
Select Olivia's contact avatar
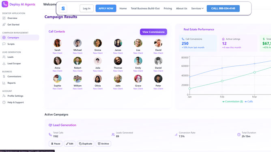pos(98,79)
